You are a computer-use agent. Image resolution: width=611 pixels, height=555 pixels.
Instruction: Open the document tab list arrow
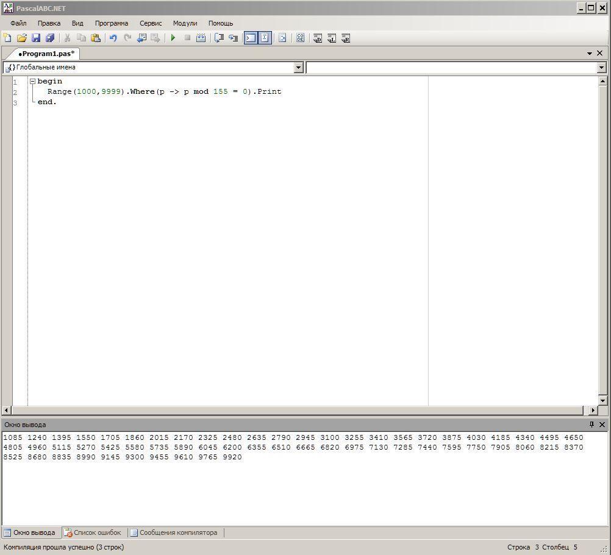590,54
